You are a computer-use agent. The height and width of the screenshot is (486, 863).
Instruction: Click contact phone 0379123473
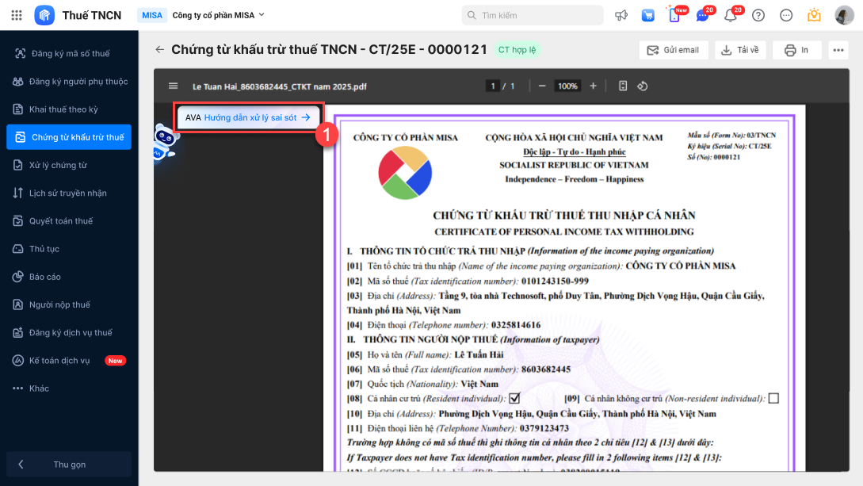click(544, 427)
